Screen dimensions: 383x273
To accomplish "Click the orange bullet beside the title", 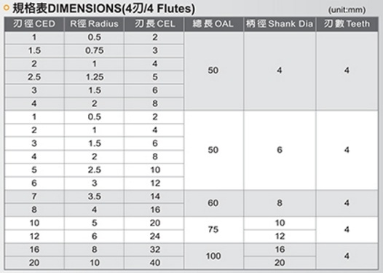I will click(x=7, y=8).
